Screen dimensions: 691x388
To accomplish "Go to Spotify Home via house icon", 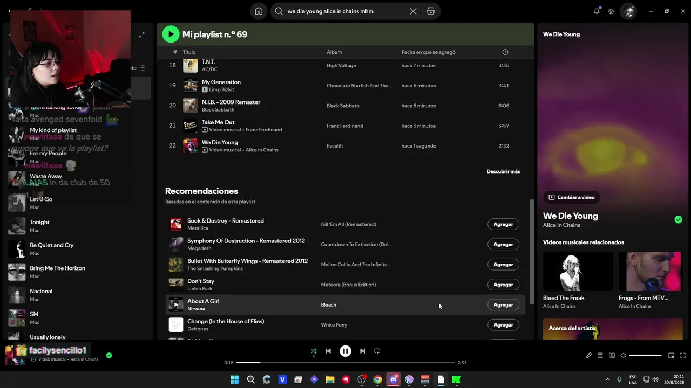I will tap(259, 11).
